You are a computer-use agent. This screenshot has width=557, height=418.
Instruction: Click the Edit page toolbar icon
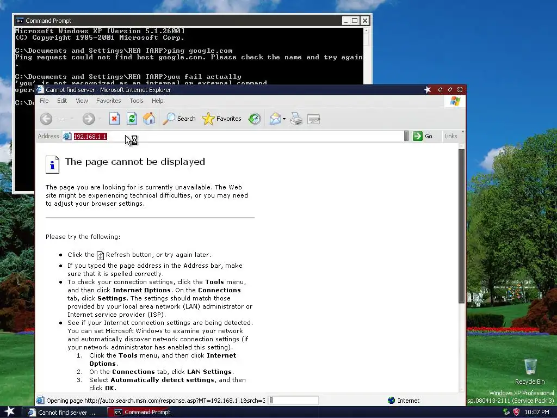[314, 119]
